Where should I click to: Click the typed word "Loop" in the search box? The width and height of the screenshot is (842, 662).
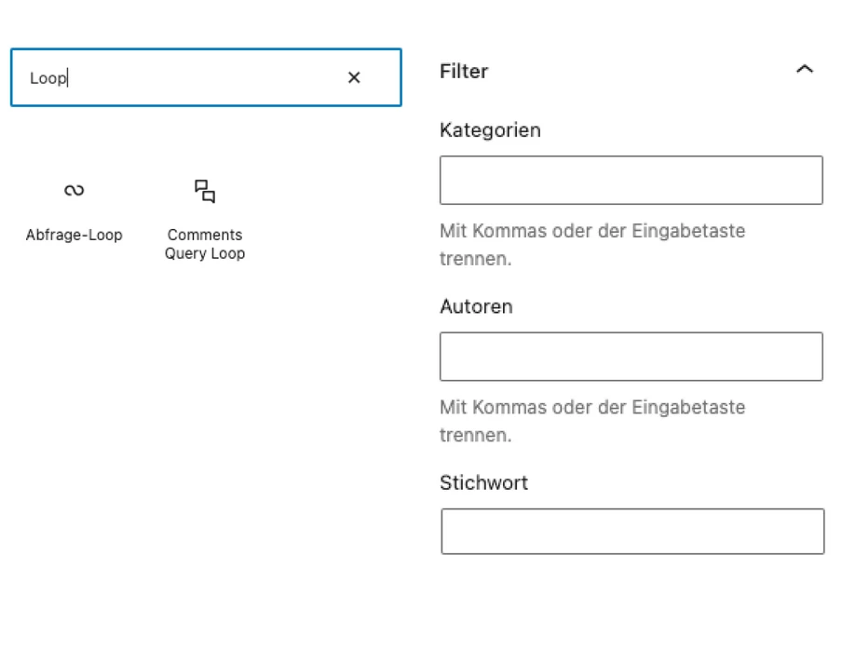coord(48,78)
